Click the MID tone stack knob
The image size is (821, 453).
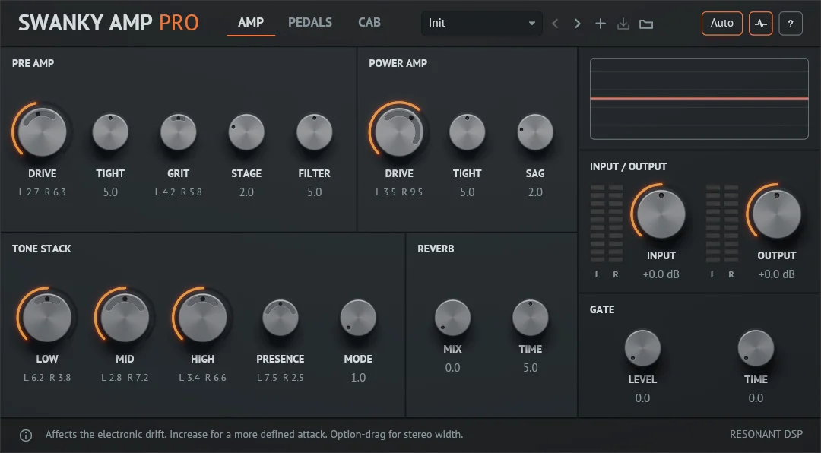[125, 318]
